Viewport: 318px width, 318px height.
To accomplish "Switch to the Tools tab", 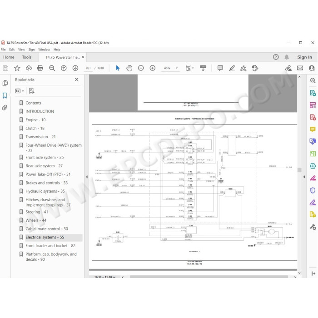I will pyautogui.click(x=27, y=57).
